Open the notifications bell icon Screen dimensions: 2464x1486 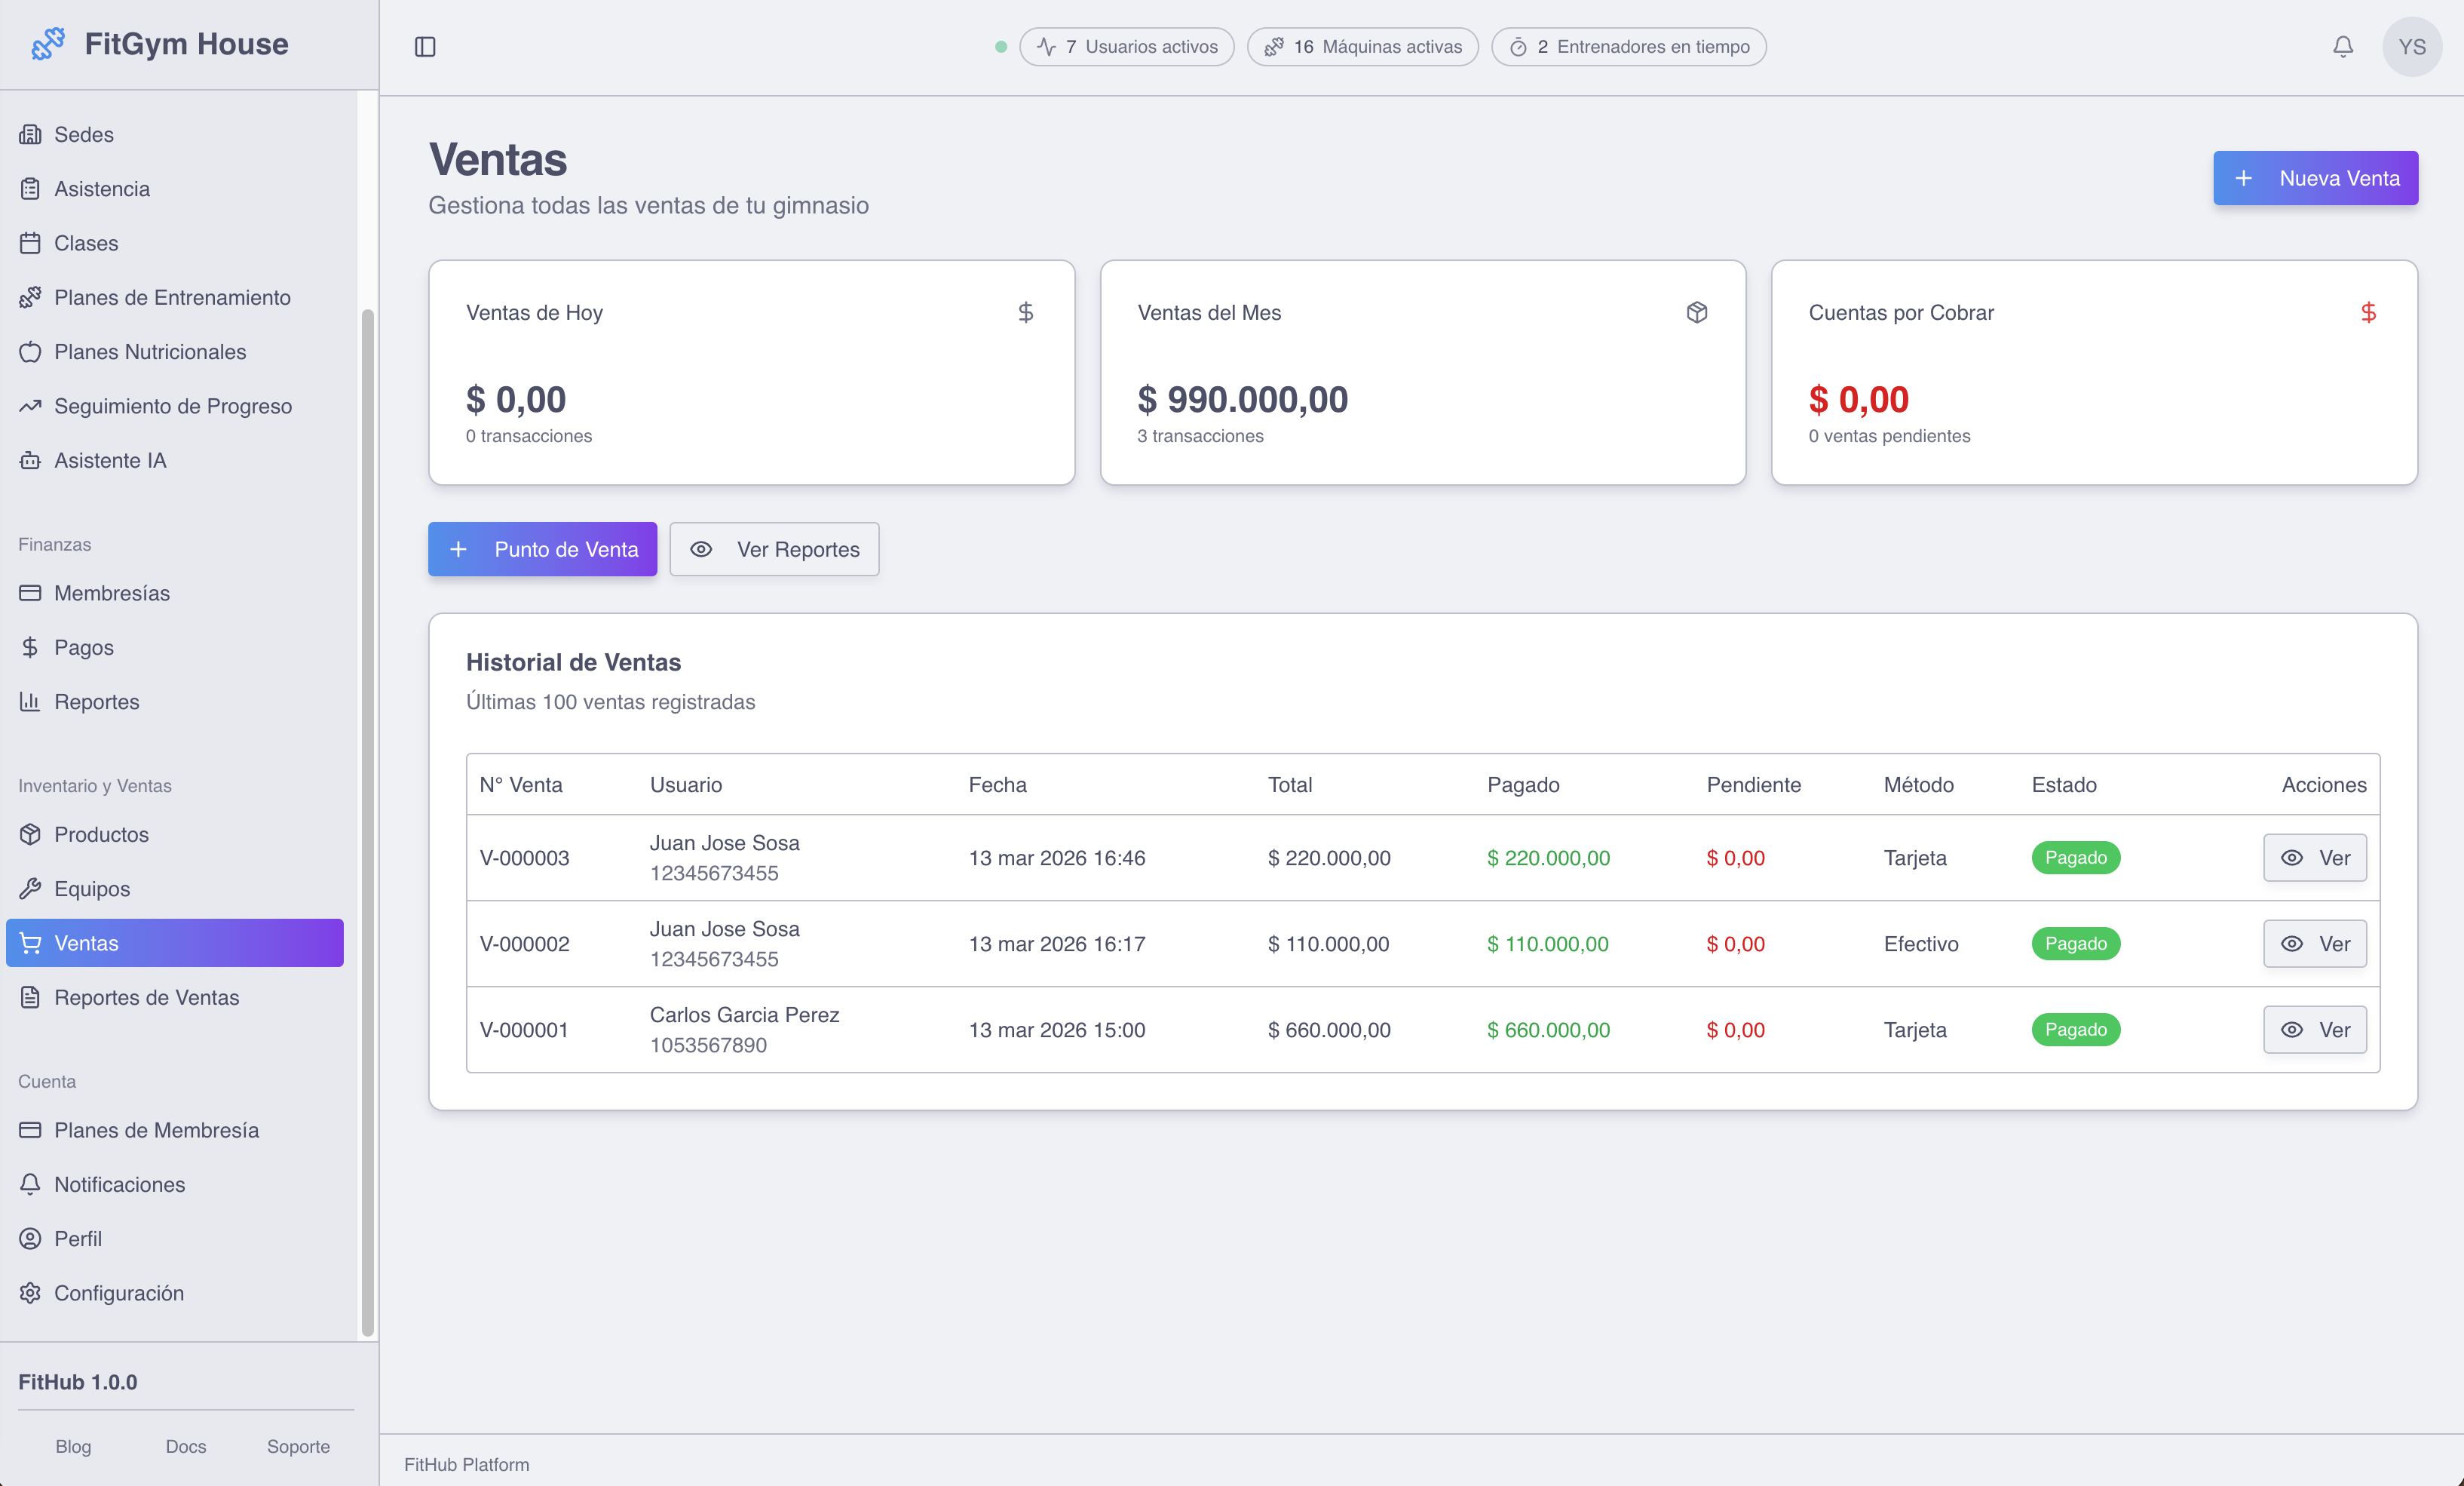pos(2342,46)
